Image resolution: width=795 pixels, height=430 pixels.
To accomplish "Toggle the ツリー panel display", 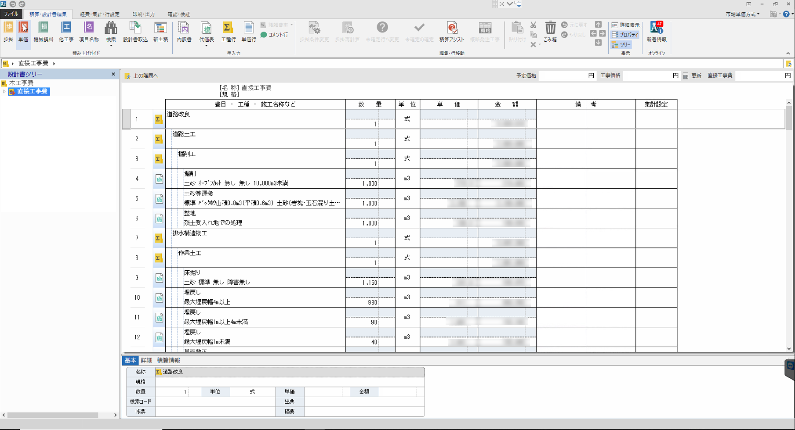I will pyautogui.click(x=621, y=45).
